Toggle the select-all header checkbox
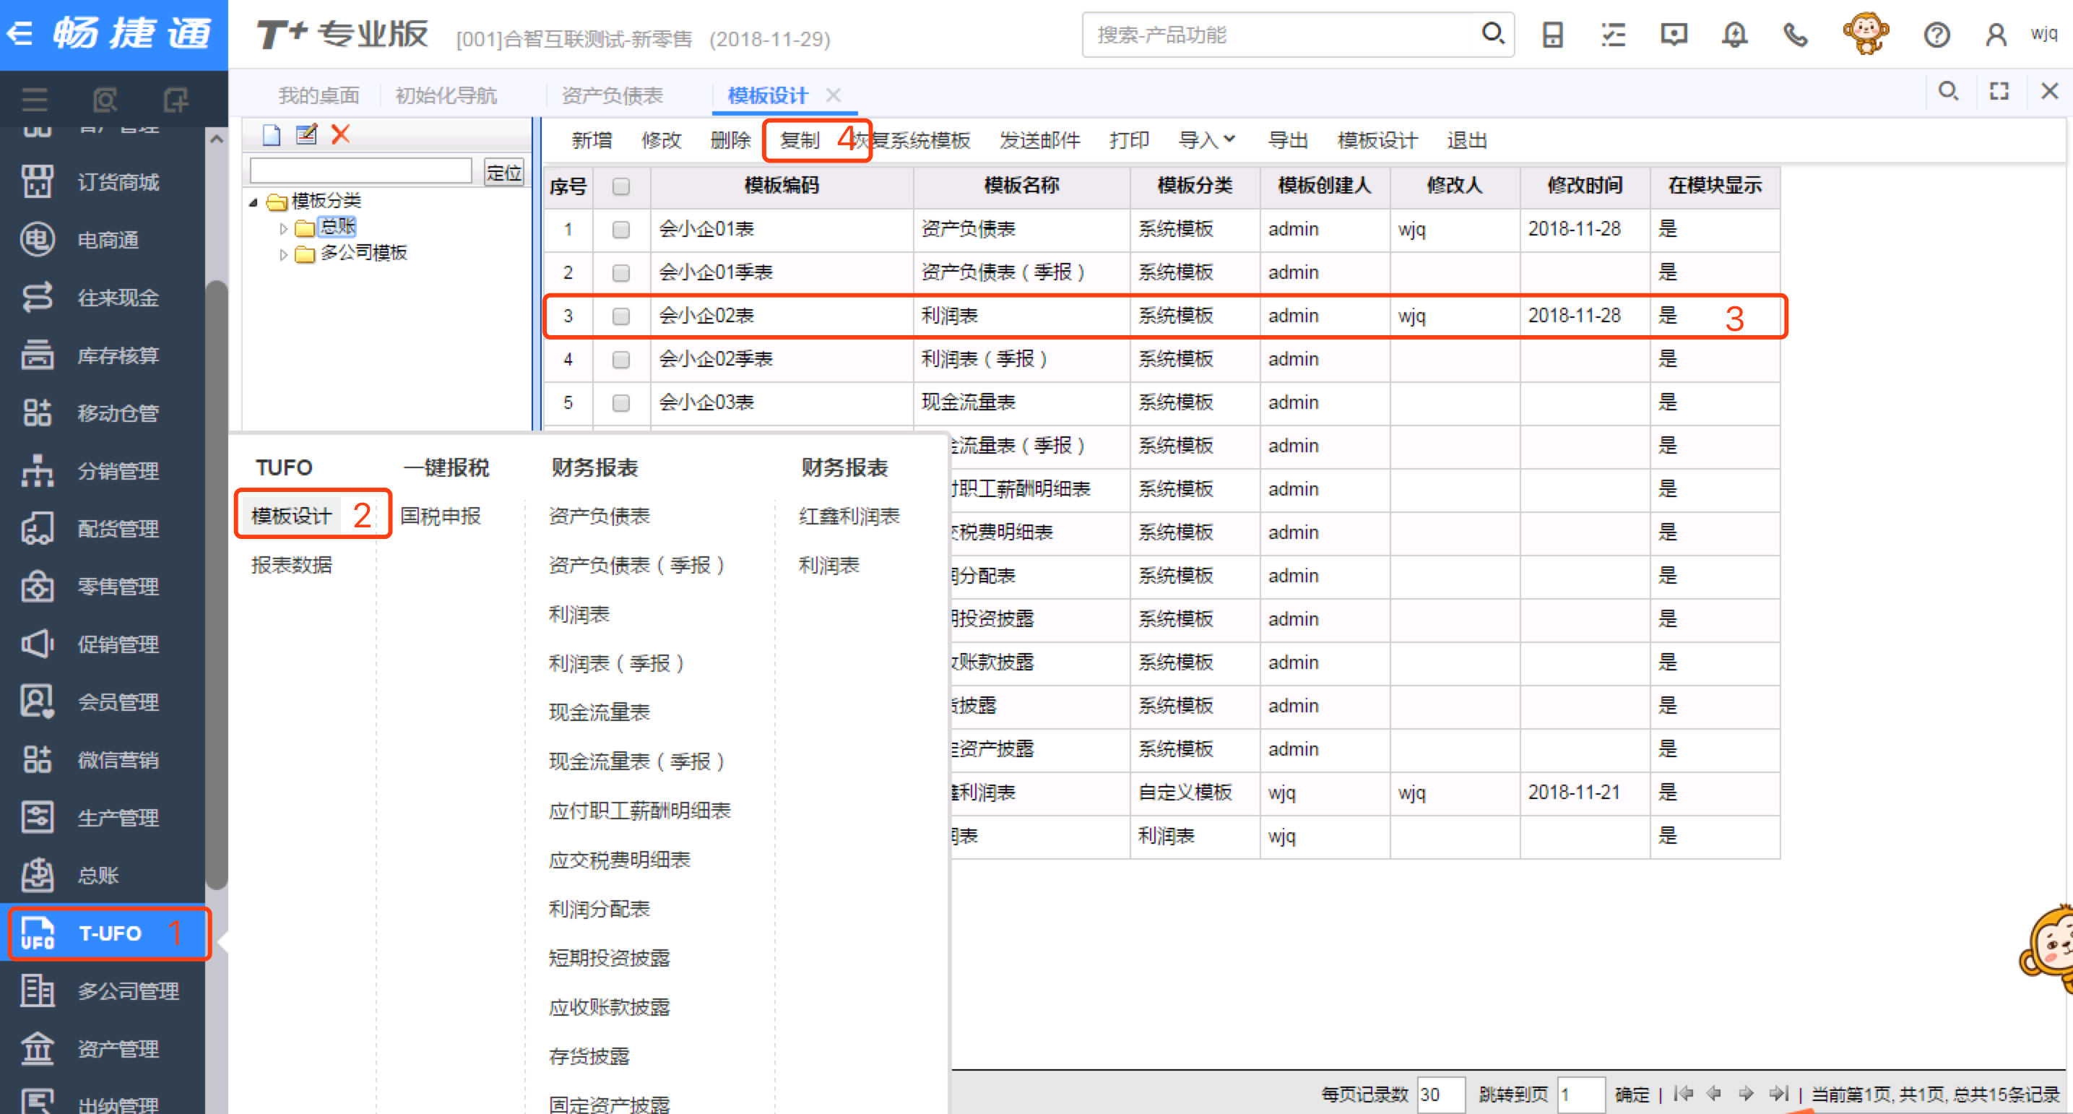 point(620,186)
